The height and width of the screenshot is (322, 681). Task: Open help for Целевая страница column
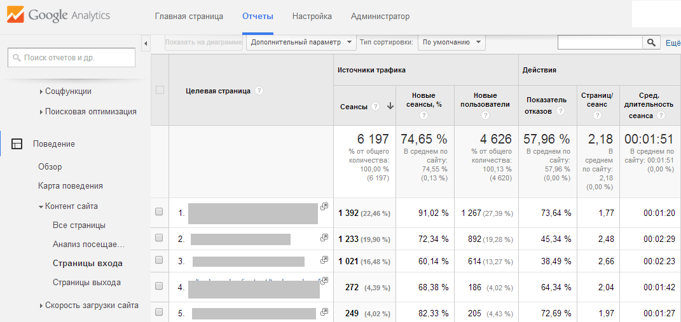click(x=259, y=91)
